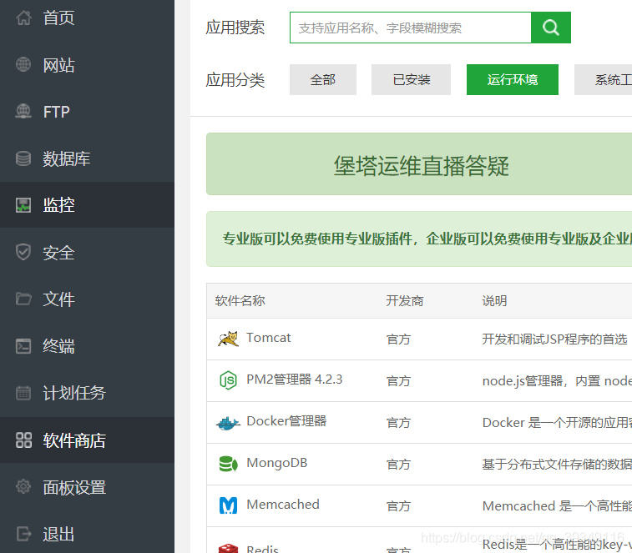Click the 专业版 promotion notice banner

pos(419,239)
